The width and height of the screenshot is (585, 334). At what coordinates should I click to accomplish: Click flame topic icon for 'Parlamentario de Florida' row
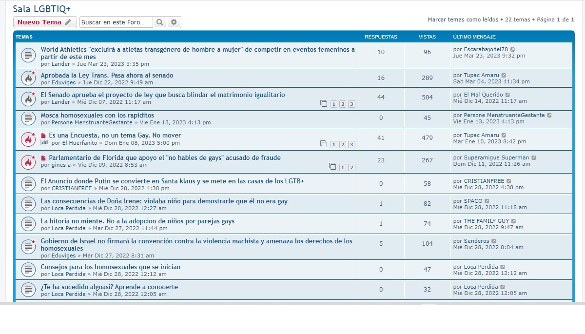[x=28, y=161]
